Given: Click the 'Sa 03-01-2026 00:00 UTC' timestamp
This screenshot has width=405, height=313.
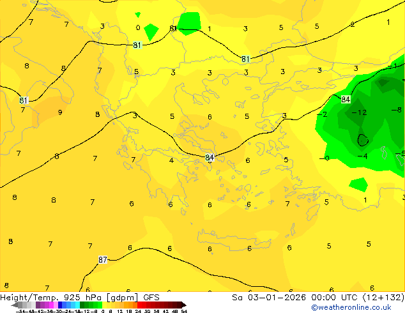Looking at the screenshot, I should tap(296, 298).
